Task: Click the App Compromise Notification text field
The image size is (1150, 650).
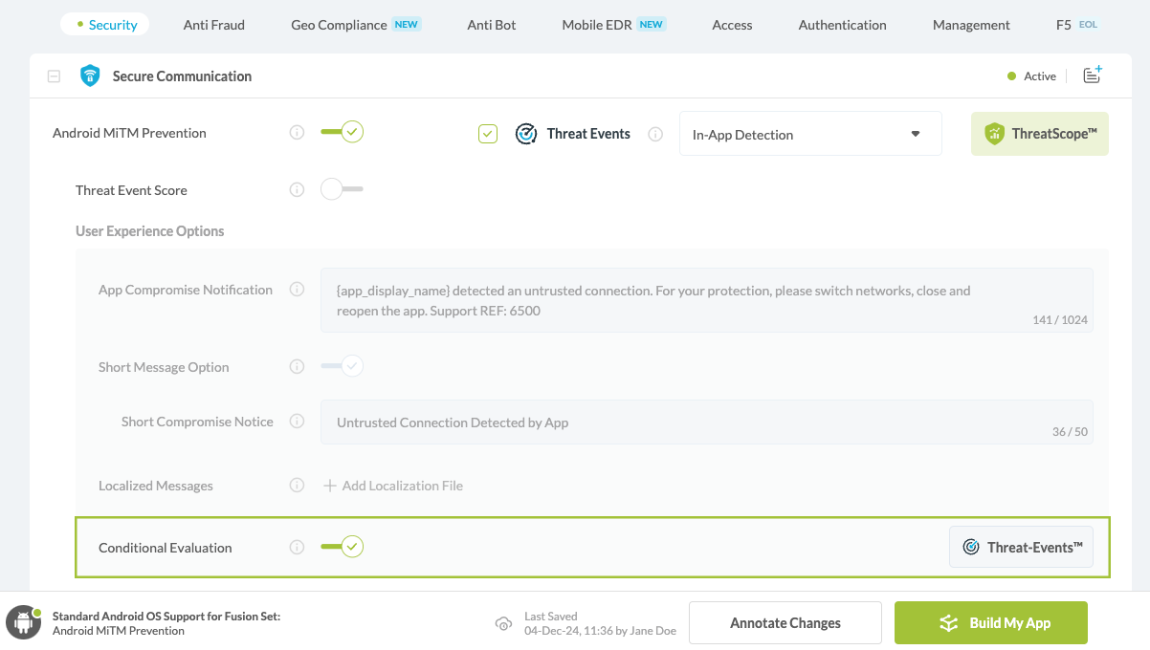Action: coord(706,300)
